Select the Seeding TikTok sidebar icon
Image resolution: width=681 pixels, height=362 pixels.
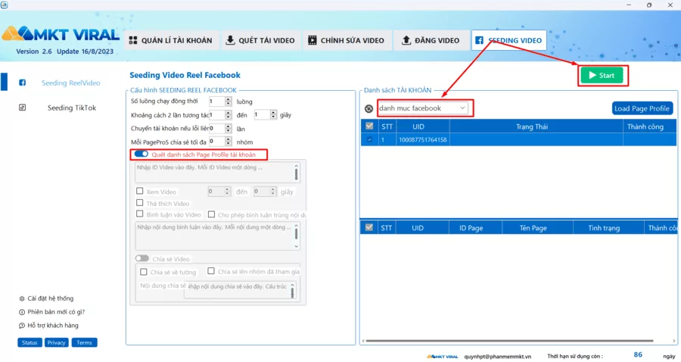click(22, 108)
